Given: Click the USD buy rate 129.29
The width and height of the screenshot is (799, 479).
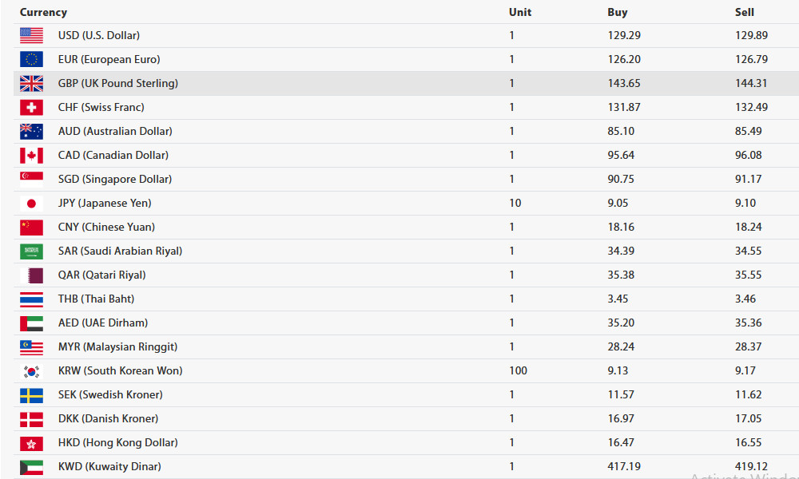Looking at the screenshot, I should pyautogui.click(x=624, y=36).
